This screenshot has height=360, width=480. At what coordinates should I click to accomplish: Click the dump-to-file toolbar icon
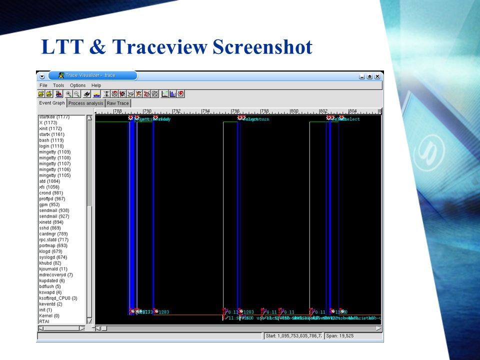coord(59,94)
